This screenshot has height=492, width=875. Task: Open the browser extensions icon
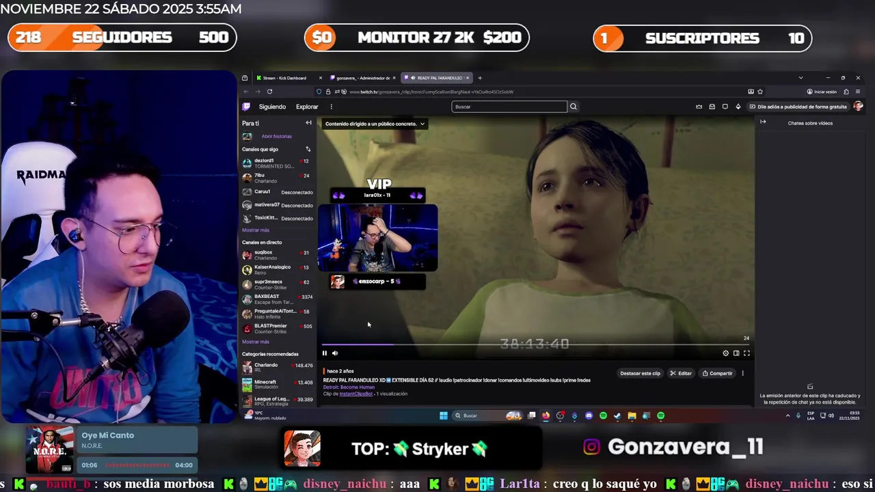[846, 92]
